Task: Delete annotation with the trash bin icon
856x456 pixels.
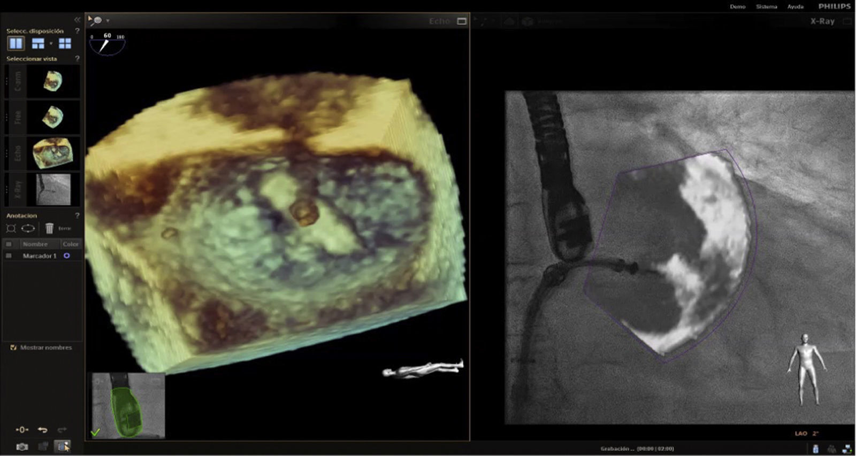Action: pyautogui.click(x=49, y=229)
